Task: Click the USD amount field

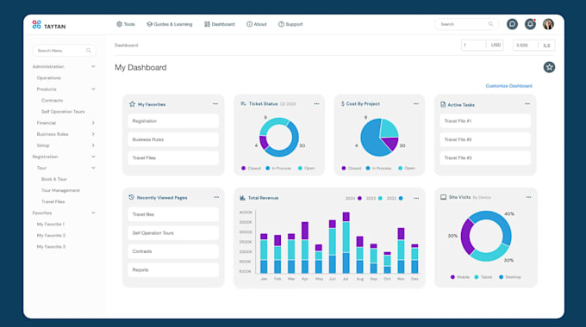Action: pyautogui.click(x=482, y=45)
